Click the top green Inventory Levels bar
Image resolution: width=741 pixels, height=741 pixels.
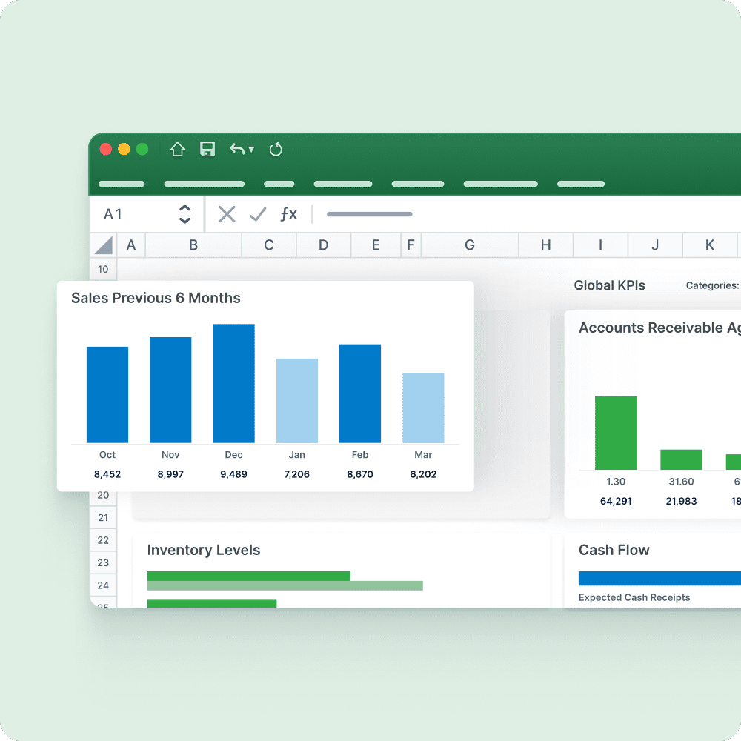click(248, 576)
